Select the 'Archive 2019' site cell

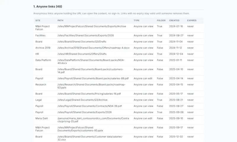click(43, 48)
